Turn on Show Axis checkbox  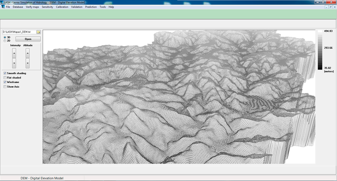(x=5, y=87)
